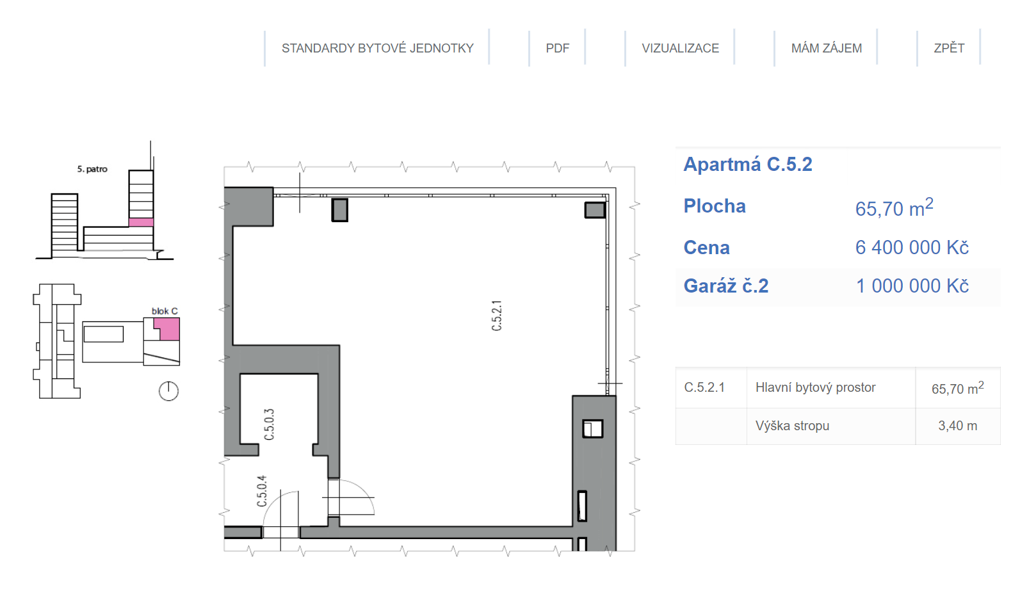Screen dimensions: 1036x596
Task: Click room label C.5.2.1 in the floor plan
Action: pos(497,316)
